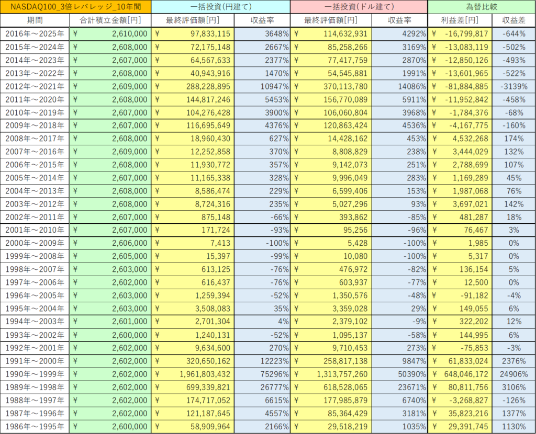
Task: Select the 合計積立金額[円] column header
Action: [110, 20]
